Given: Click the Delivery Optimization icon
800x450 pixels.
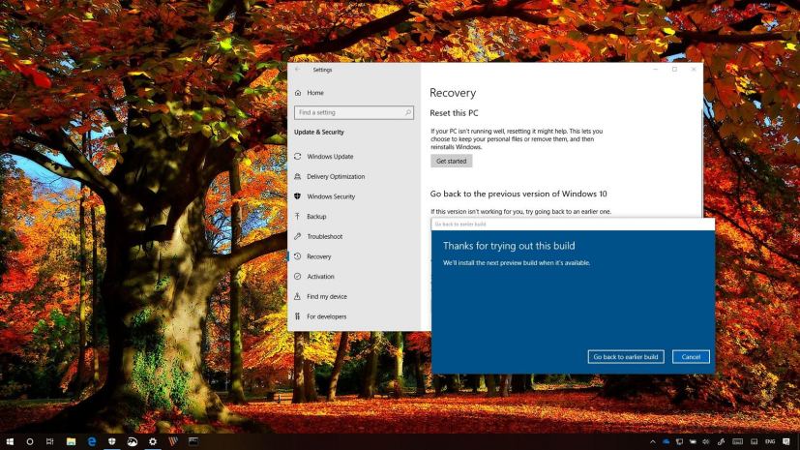Looking at the screenshot, I should (298, 176).
